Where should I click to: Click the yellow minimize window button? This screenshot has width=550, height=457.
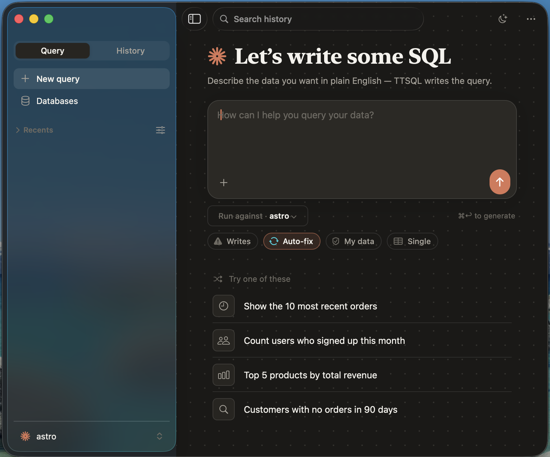(34, 19)
